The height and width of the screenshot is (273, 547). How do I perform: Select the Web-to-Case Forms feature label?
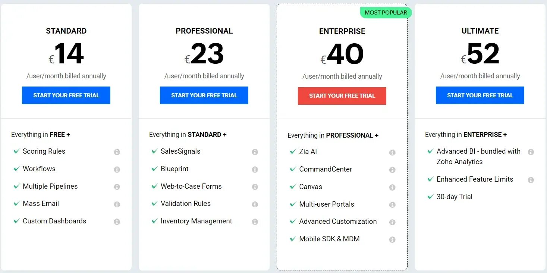191,186
